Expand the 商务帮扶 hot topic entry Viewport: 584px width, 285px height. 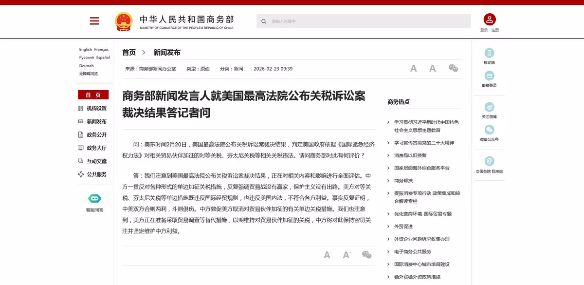point(403,180)
